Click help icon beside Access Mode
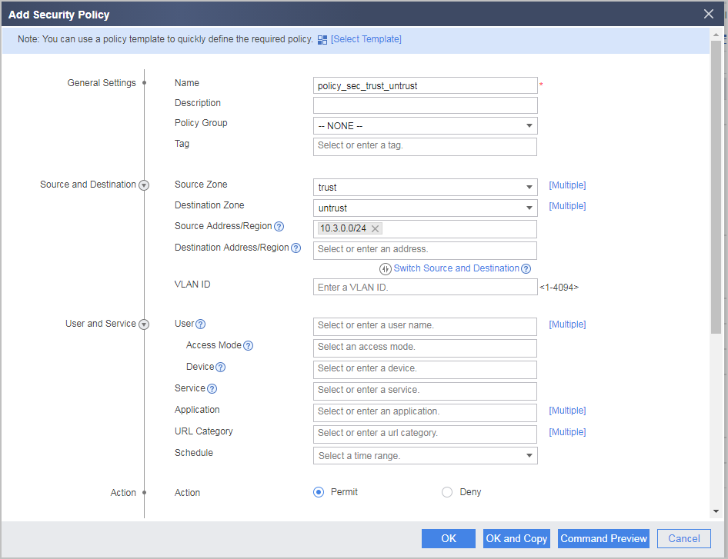 coord(248,345)
